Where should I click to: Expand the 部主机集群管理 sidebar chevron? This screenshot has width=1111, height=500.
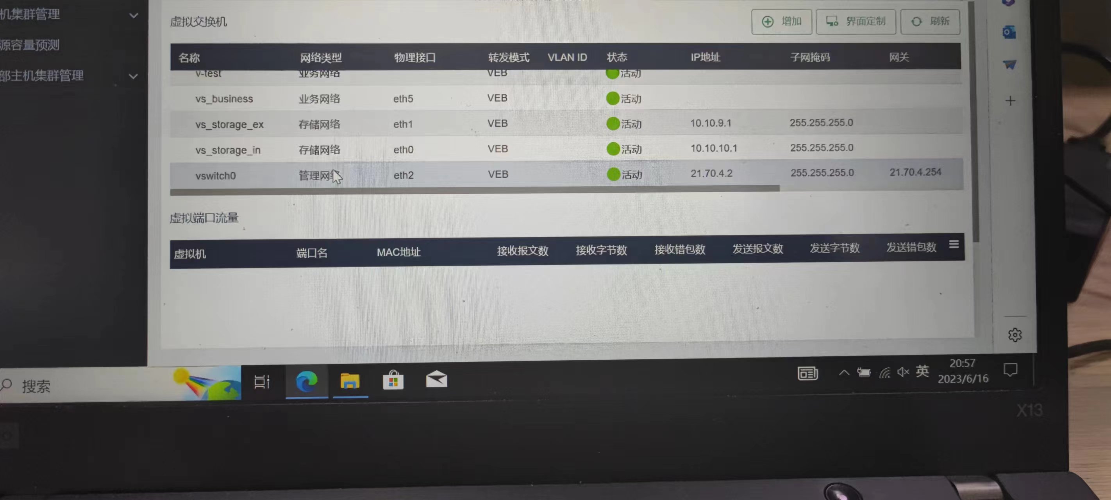pyautogui.click(x=134, y=77)
